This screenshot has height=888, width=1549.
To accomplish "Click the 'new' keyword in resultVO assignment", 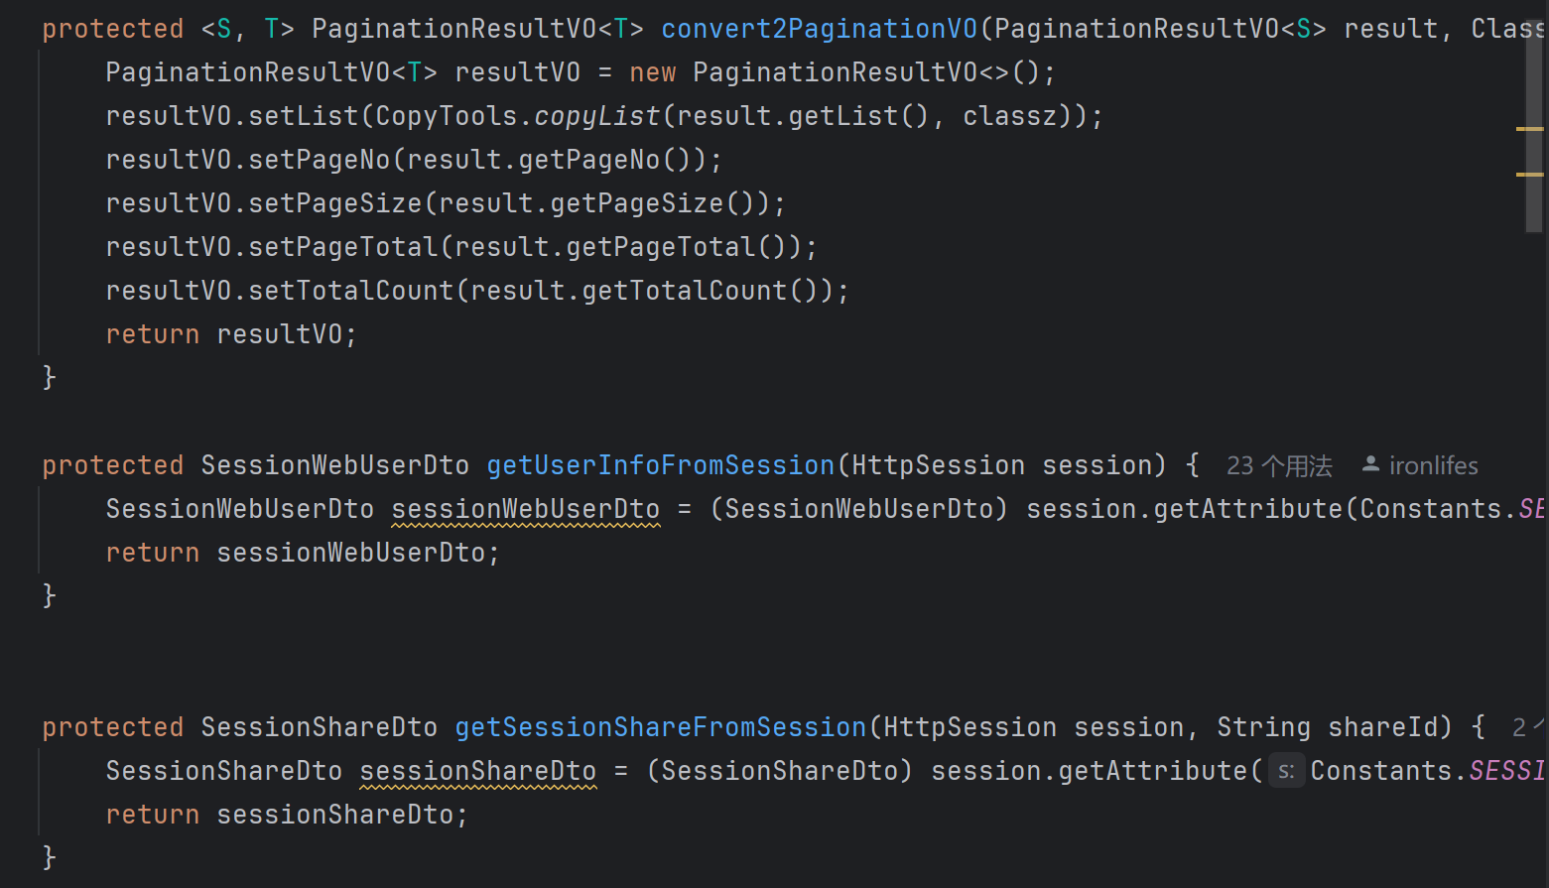I will pos(653,72).
